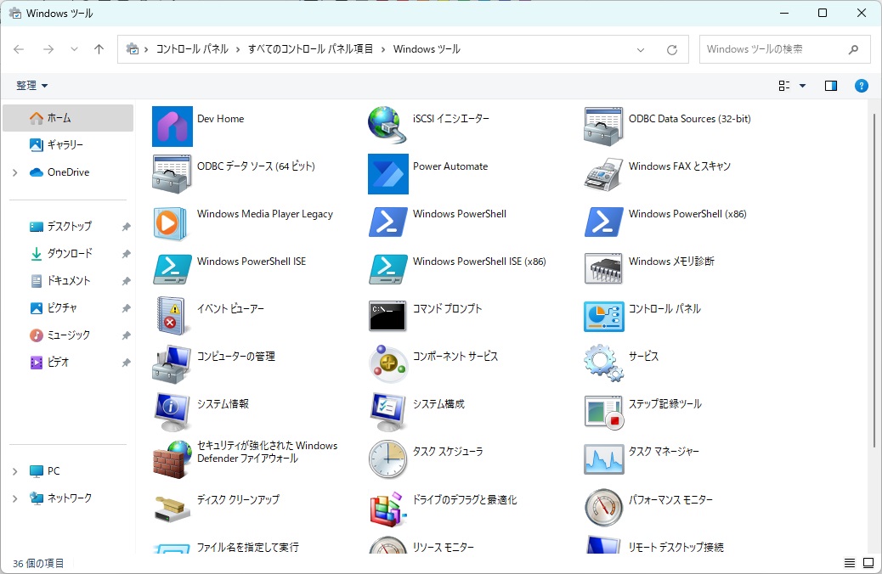882x574 pixels.
Task: Go forward with the forward arrow
Action: [x=49, y=49]
